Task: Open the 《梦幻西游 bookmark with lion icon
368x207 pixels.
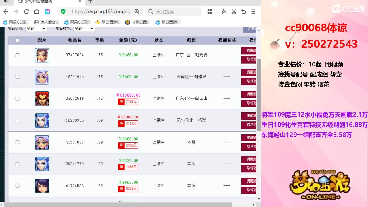Action: 138,22
